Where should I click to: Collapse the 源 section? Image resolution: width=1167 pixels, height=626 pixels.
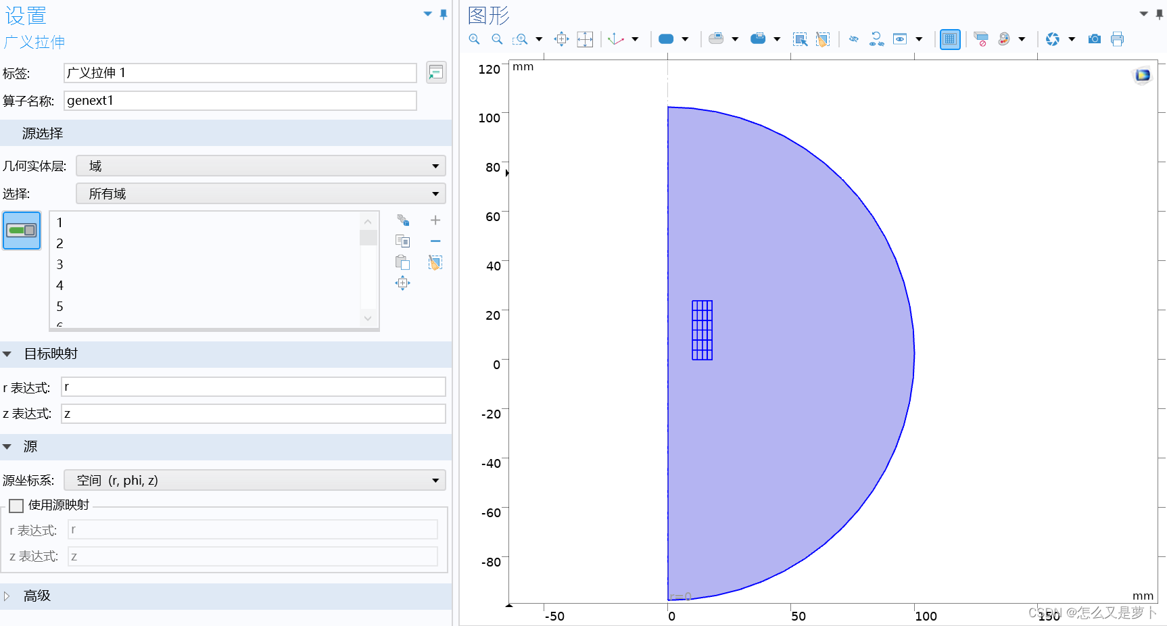coord(7,447)
